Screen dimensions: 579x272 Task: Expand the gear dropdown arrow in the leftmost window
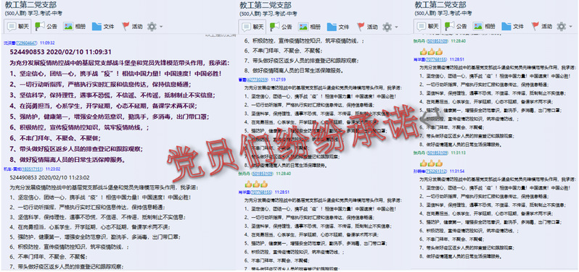(161, 27)
